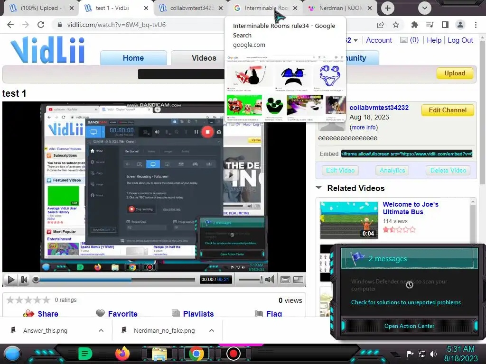
Task: Toggle the video full-size view button
Action: pos(285,280)
